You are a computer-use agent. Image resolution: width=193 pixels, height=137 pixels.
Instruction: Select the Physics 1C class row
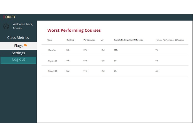tap(115, 60)
